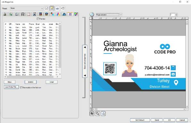191x123 pixels.
Task: Open the tab with overlapping color squares
Action: (52, 14)
